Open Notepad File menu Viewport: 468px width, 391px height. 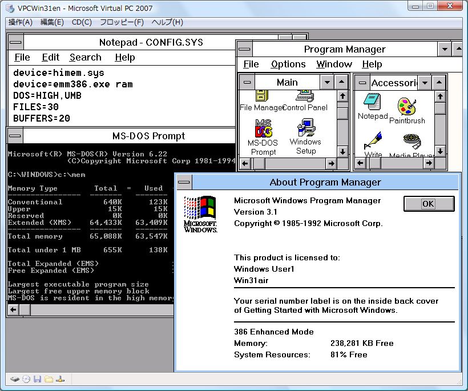[x=22, y=57]
